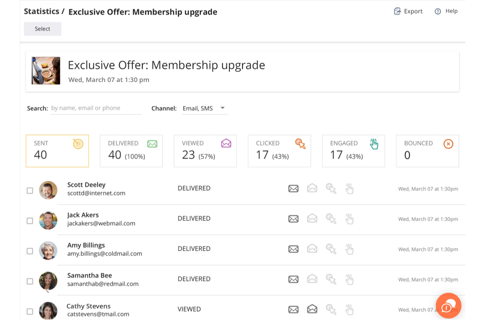
Task: Click the VIEWED status for Cathy Stevens
Action: click(x=189, y=309)
